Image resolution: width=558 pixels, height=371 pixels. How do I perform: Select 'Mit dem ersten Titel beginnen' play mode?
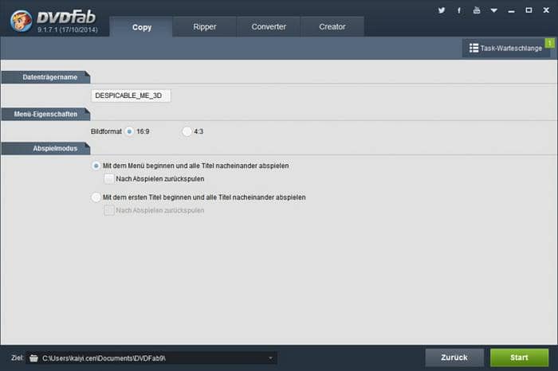pyautogui.click(x=96, y=197)
